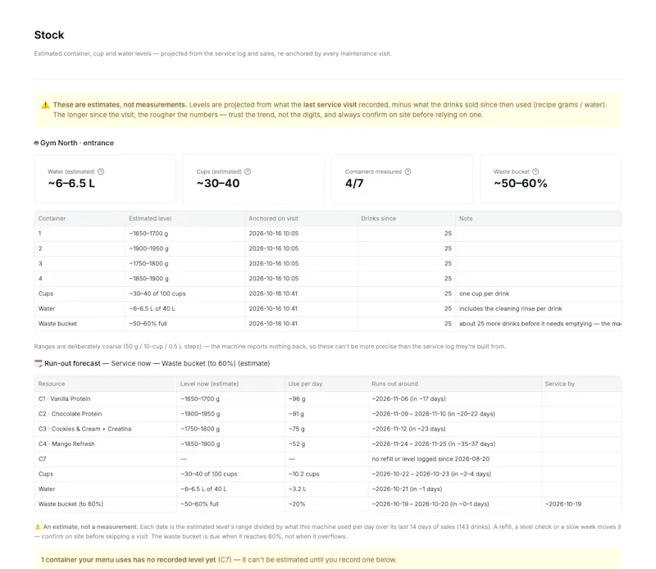Click 'includes the cleaning rinse per drink' note
This screenshot has height=569, width=656.
click(x=510, y=309)
